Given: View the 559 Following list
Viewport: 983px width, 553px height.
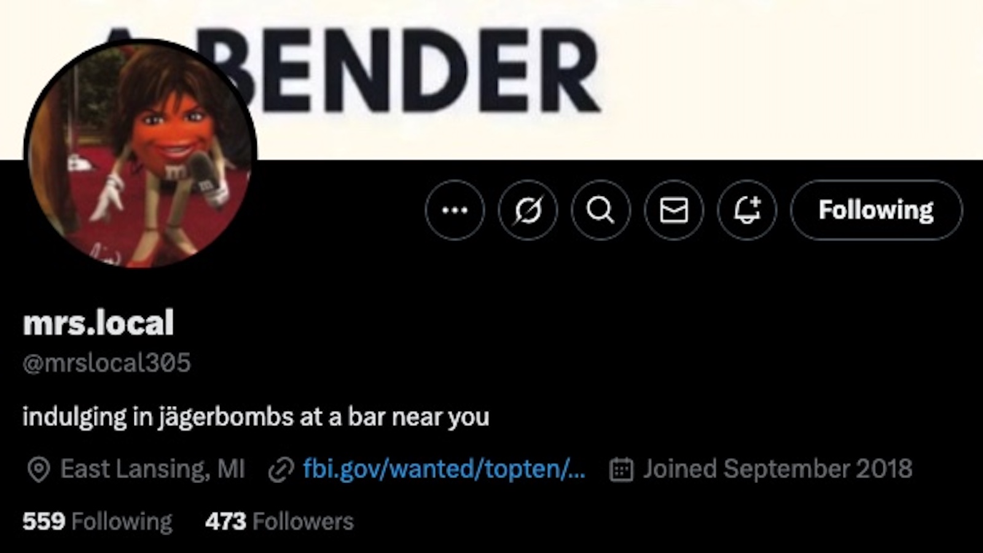Looking at the screenshot, I should pos(97,522).
